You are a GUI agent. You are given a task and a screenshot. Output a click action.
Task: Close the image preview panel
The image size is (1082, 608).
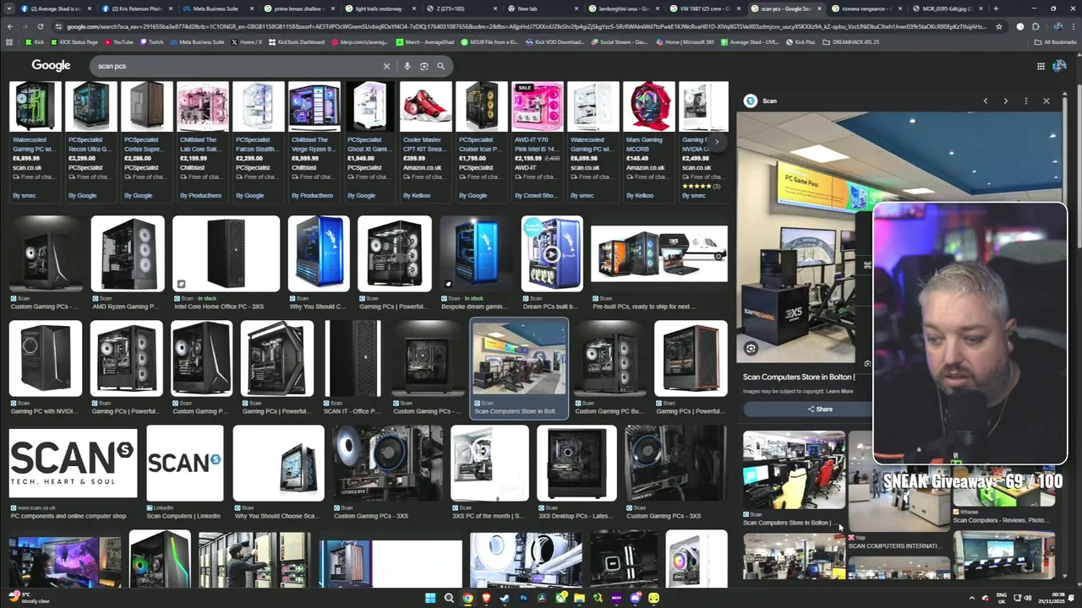point(1046,100)
